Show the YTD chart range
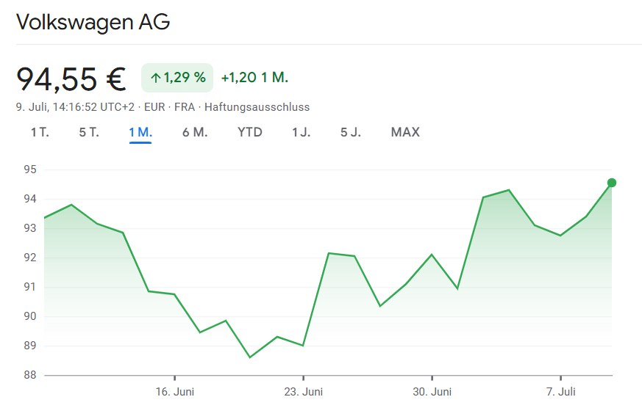 pyautogui.click(x=250, y=132)
